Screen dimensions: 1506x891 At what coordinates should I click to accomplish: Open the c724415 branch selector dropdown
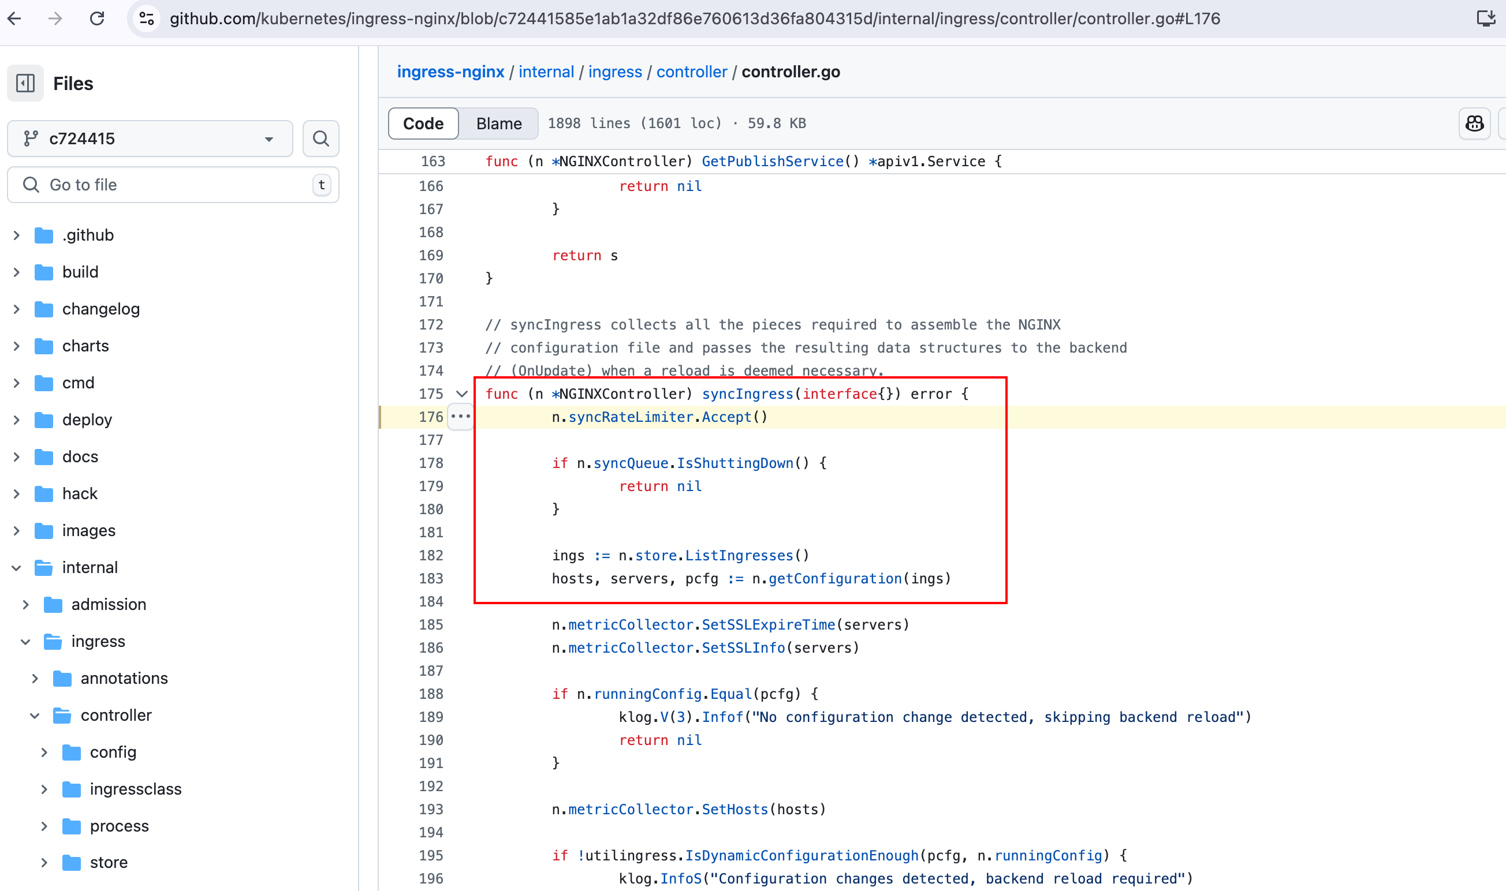[x=150, y=138]
